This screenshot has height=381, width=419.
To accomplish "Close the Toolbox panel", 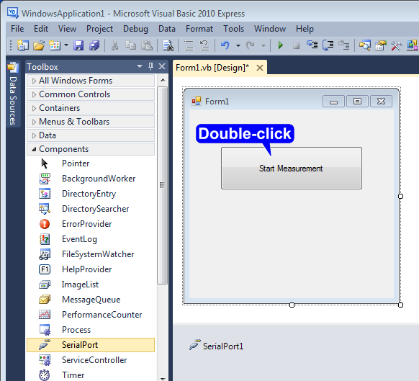I will (x=162, y=66).
